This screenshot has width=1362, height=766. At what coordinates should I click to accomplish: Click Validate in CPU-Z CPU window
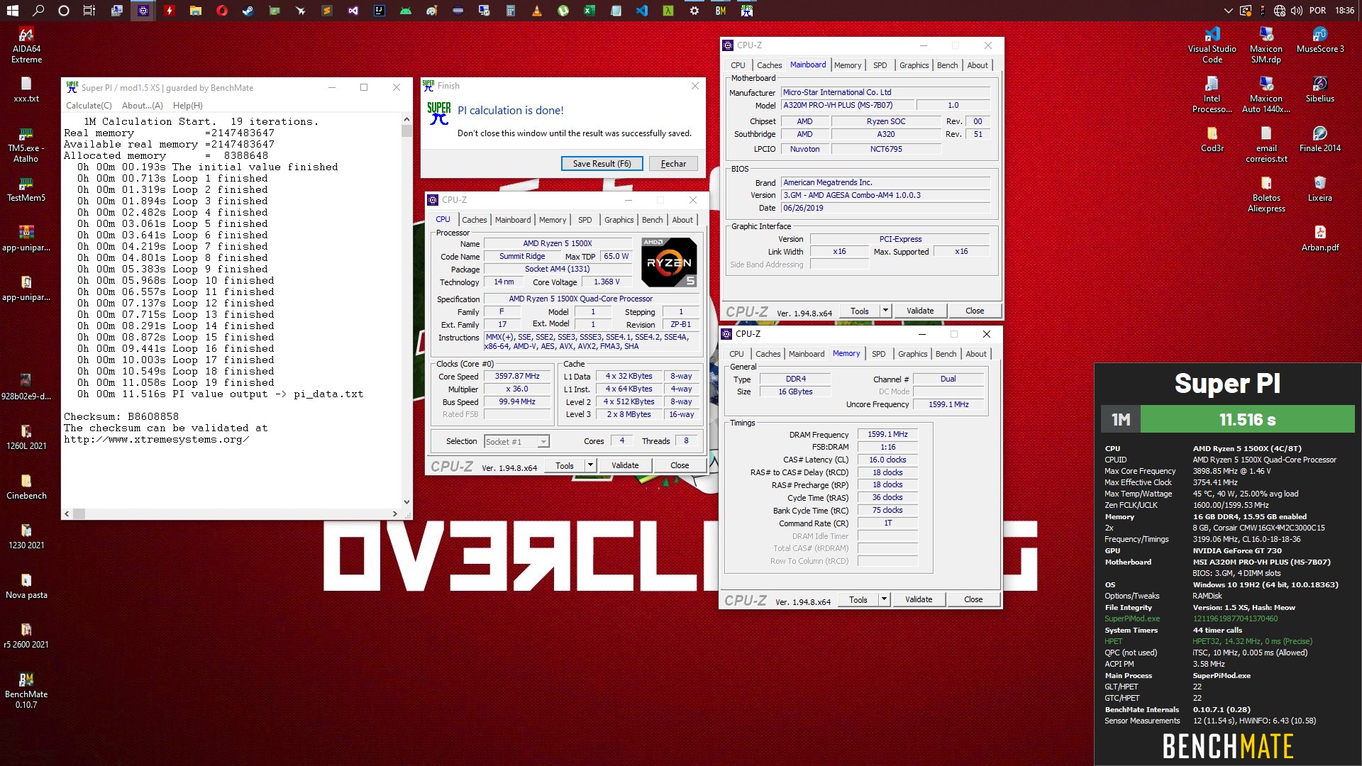click(625, 465)
